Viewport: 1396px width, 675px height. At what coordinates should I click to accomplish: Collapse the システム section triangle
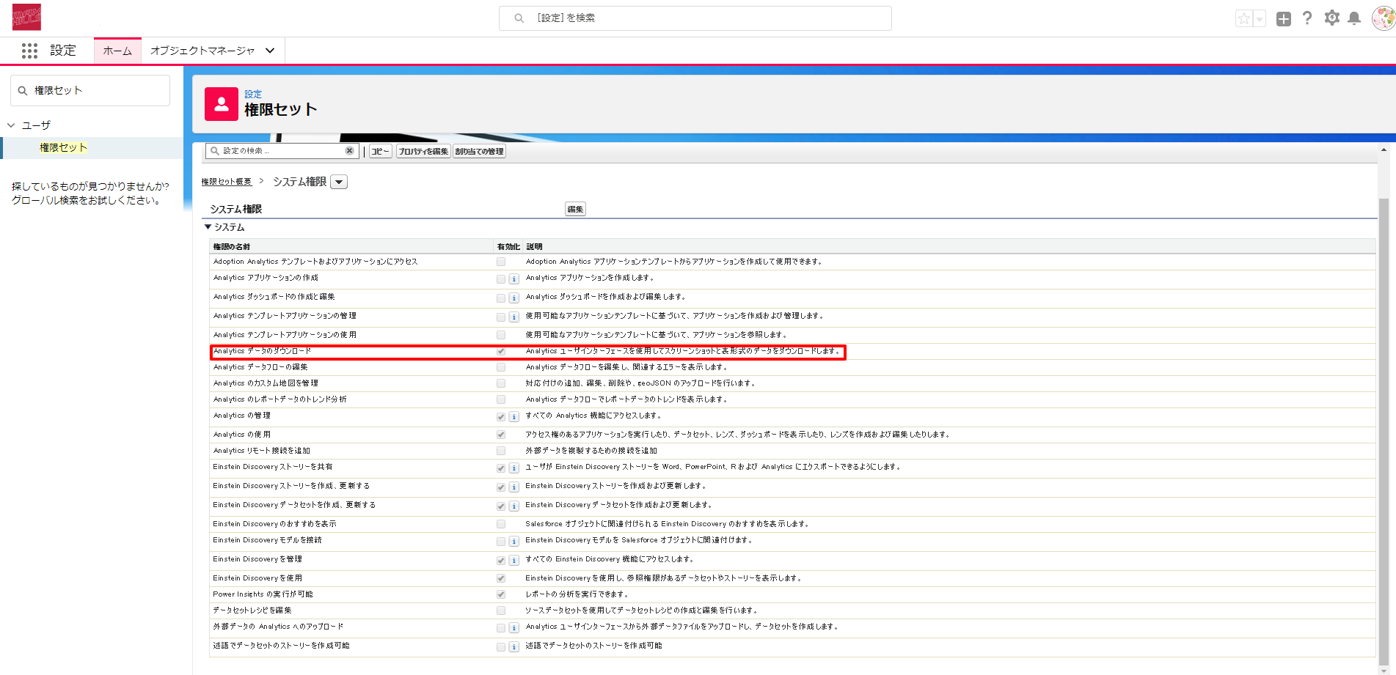tap(208, 227)
